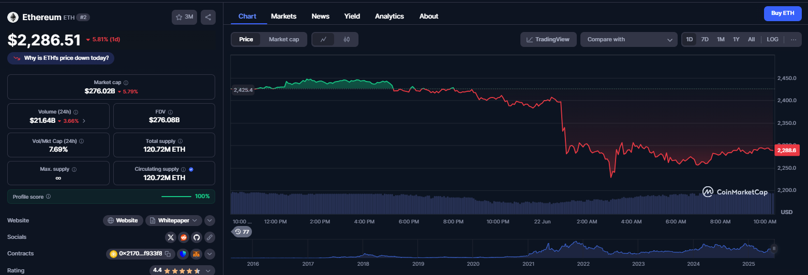The width and height of the screenshot is (808, 275).
Task: Open the Reddit social link
Action: [184, 237]
